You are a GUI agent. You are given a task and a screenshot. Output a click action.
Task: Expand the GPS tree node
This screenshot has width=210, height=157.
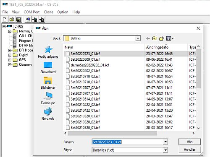[x=10, y=60]
